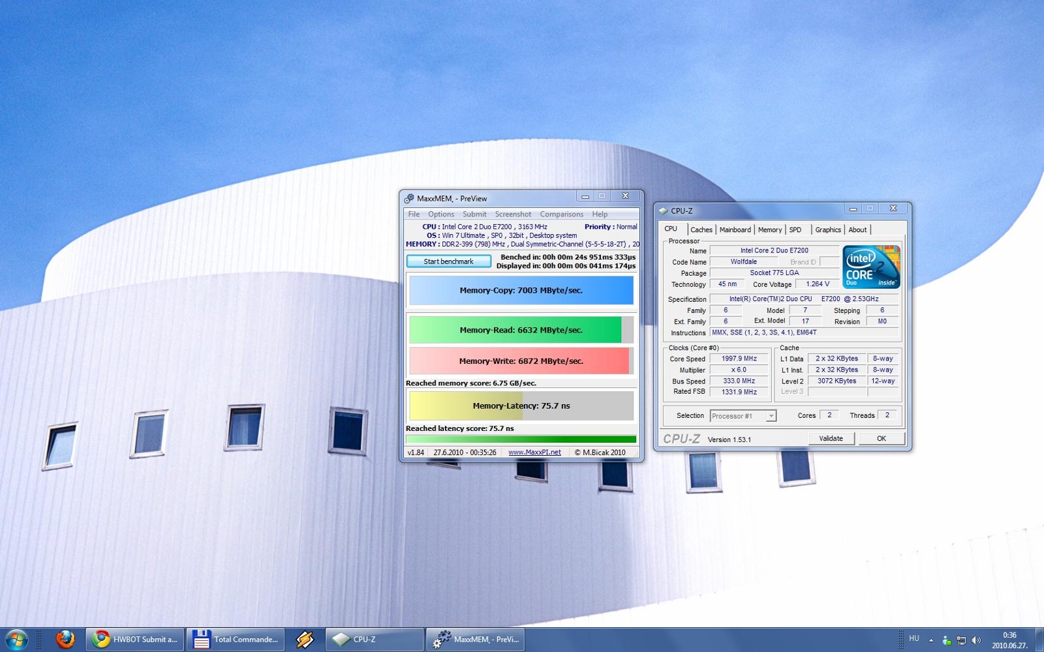Image resolution: width=1044 pixels, height=652 pixels.
Task: Click the Reached latency score 75.7 ns text
Action: 460,428
